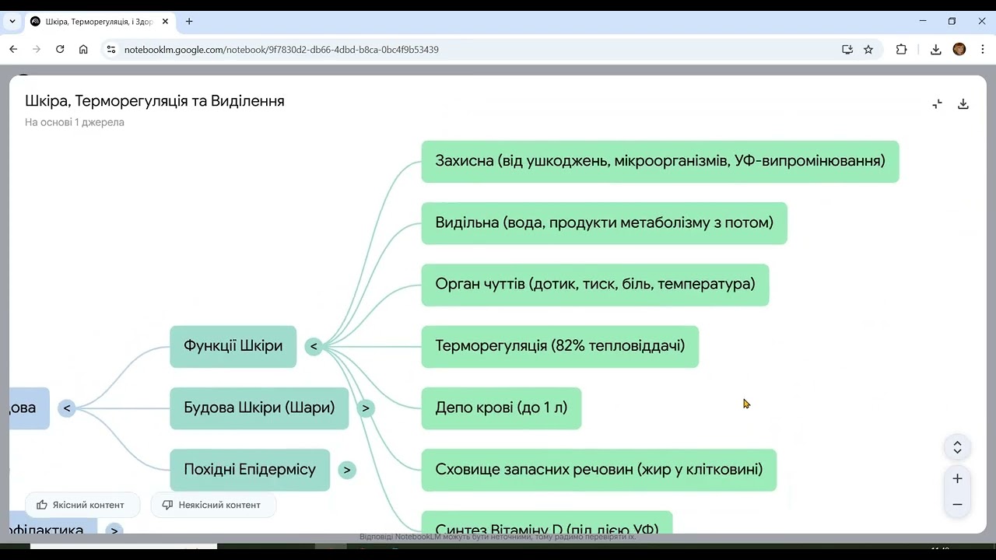Collapse the Функції Шкіри branch
The height and width of the screenshot is (560, 996).
click(314, 347)
